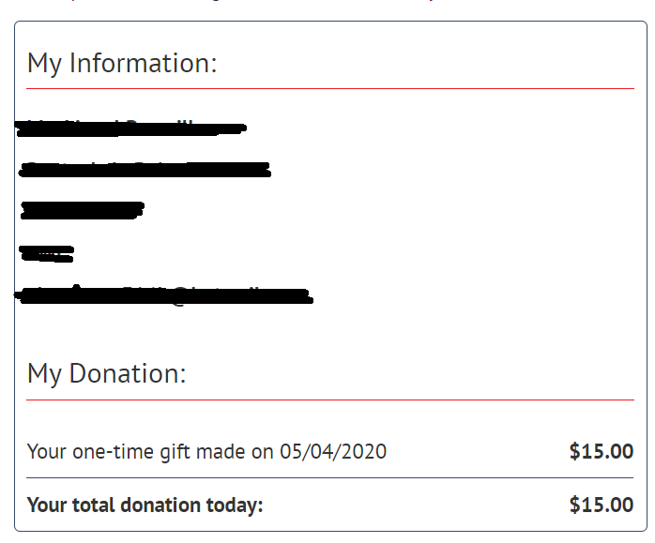This screenshot has width=655, height=543.
Task: Click the red line under My Donation
Action: point(330,400)
